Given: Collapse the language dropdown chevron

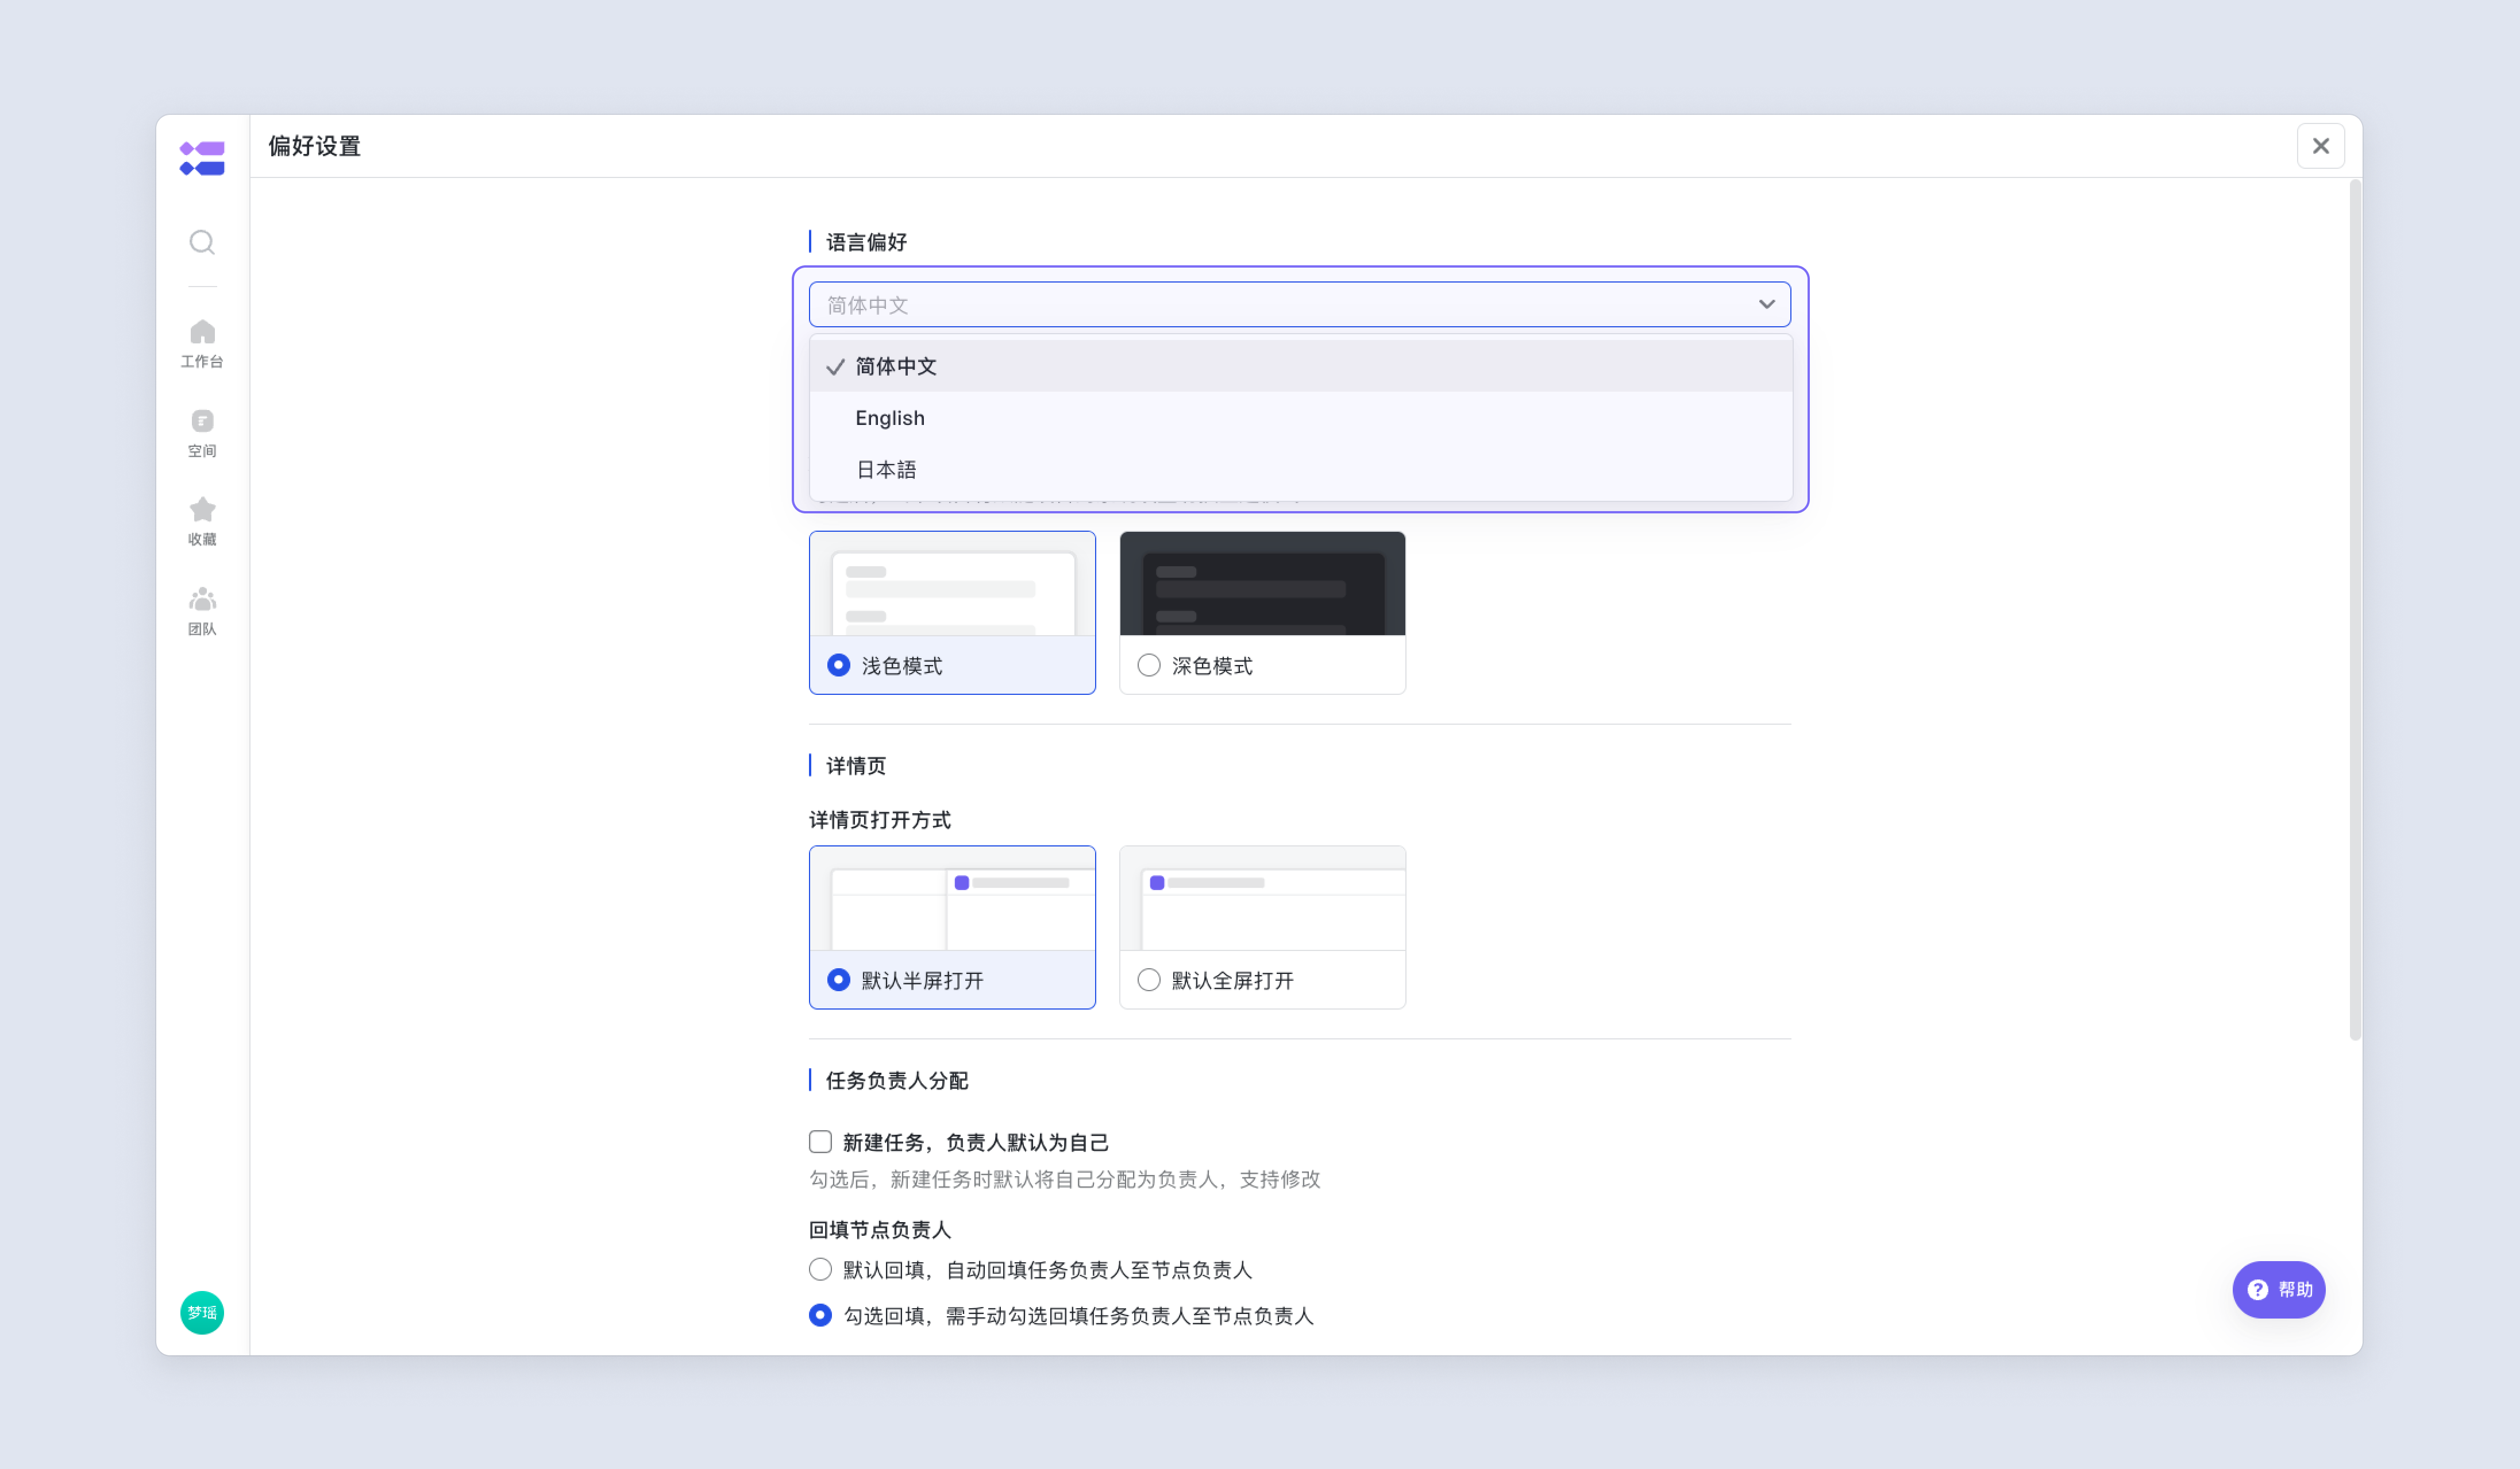Looking at the screenshot, I should (1766, 305).
